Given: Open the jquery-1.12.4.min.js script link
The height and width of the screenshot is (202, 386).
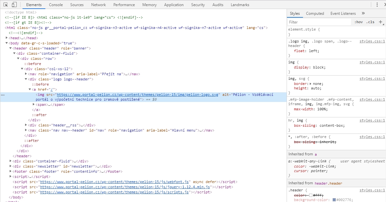Looking at the screenshot, I should pos(125,187).
